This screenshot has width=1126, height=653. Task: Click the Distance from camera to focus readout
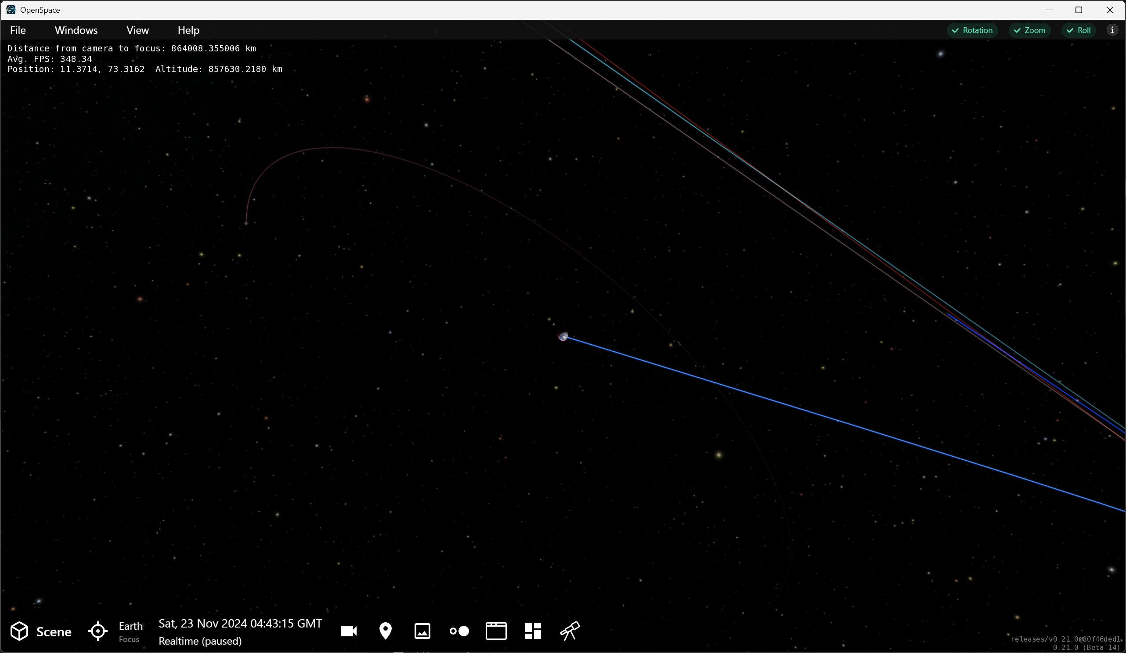tap(132, 48)
